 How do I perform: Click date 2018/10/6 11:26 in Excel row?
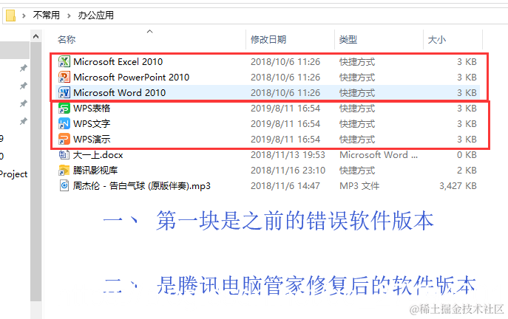pyautogui.click(x=285, y=61)
